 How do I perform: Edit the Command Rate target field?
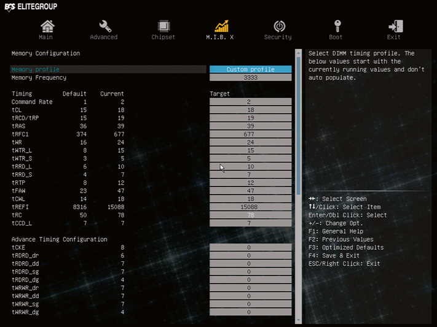coord(251,102)
